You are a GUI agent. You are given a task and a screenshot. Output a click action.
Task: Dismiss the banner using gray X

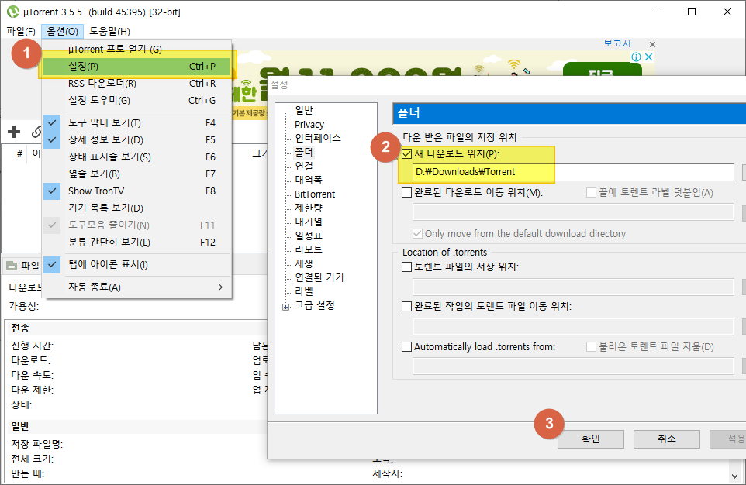tap(652, 44)
